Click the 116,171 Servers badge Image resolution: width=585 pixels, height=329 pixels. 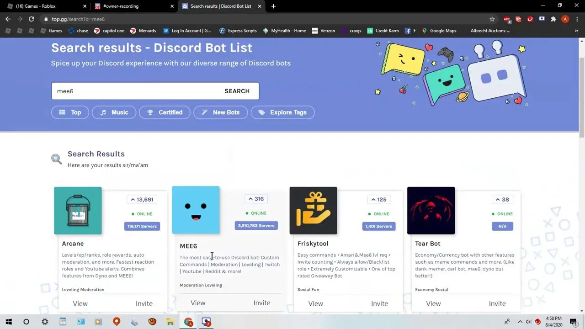click(x=142, y=226)
